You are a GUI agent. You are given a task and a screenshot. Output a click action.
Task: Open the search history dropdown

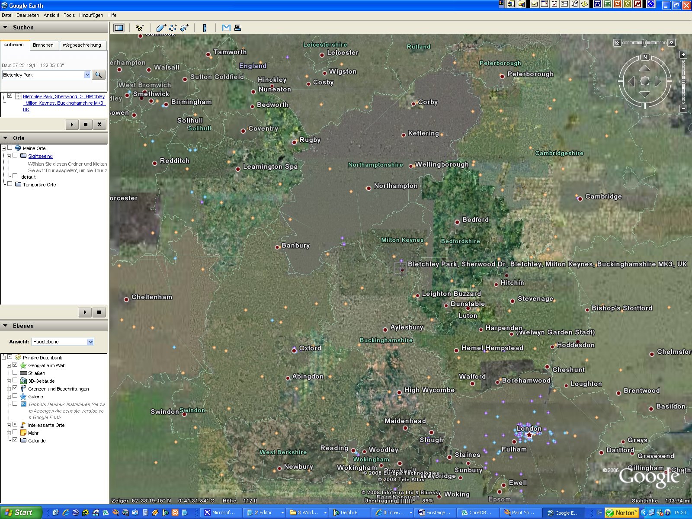87,75
